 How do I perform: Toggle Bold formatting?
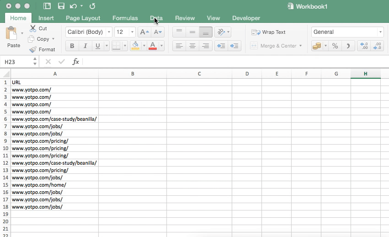72,46
